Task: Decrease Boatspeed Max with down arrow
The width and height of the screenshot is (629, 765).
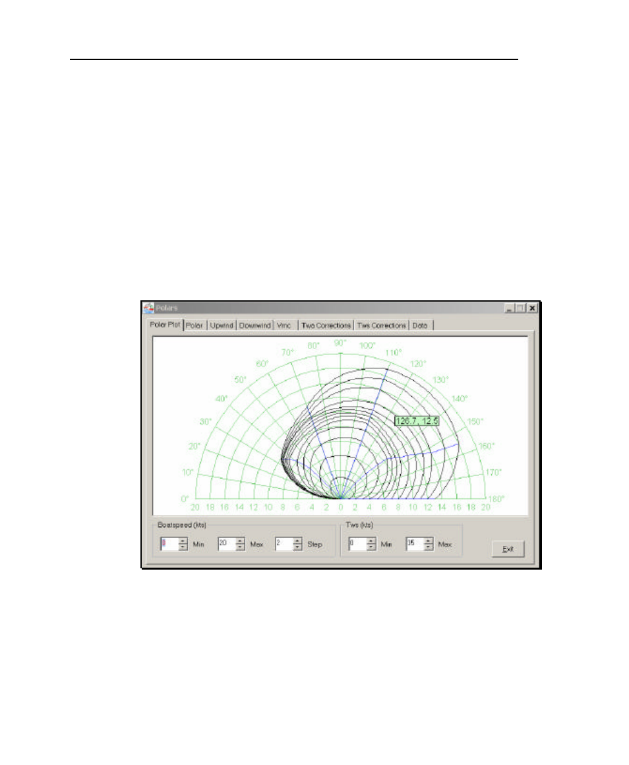Action: click(x=240, y=547)
